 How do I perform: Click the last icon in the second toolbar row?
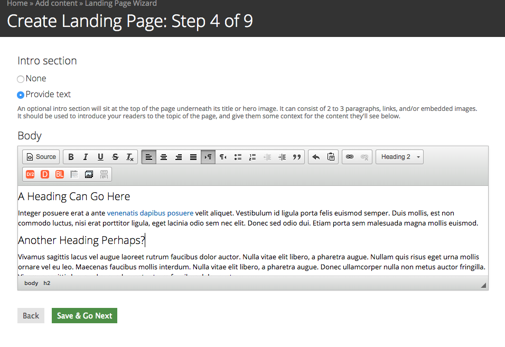(x=104, y=174)
